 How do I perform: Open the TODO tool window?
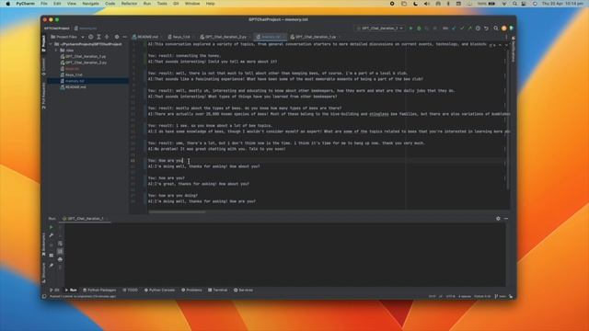coord(131,291)
